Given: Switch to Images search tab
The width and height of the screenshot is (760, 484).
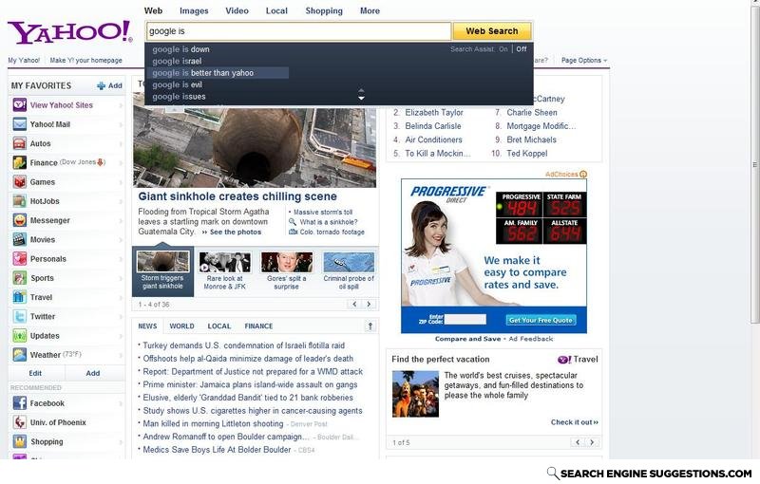Looking at the screenshot, I should click(194, 10).
